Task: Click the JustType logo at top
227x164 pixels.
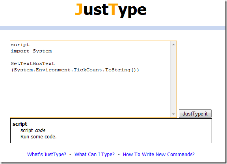Action: [111, 10]
